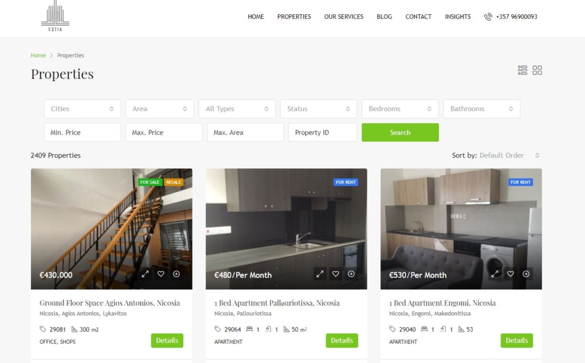
Task: Open PROPERTIES menu item
Action: coord(294,17)
